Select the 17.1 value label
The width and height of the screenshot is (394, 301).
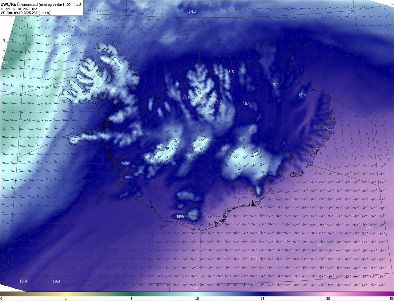(186, 97)
